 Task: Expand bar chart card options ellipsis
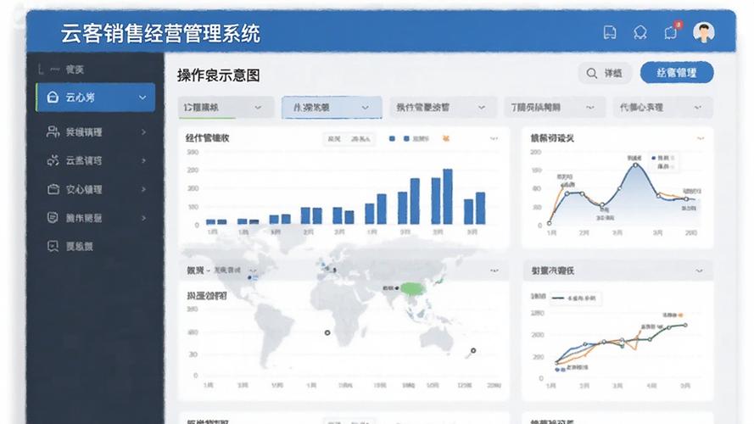[494, 138]
